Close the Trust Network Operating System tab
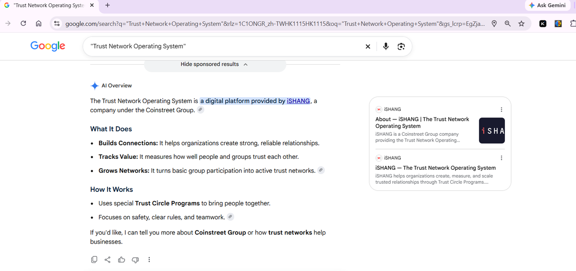The width and height of the screenshot is (576, 271). [x=92, y=5]
